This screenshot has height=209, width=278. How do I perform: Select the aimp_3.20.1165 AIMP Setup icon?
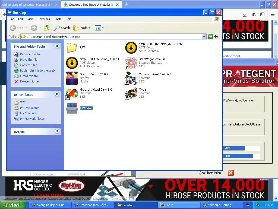click(131, 48)
